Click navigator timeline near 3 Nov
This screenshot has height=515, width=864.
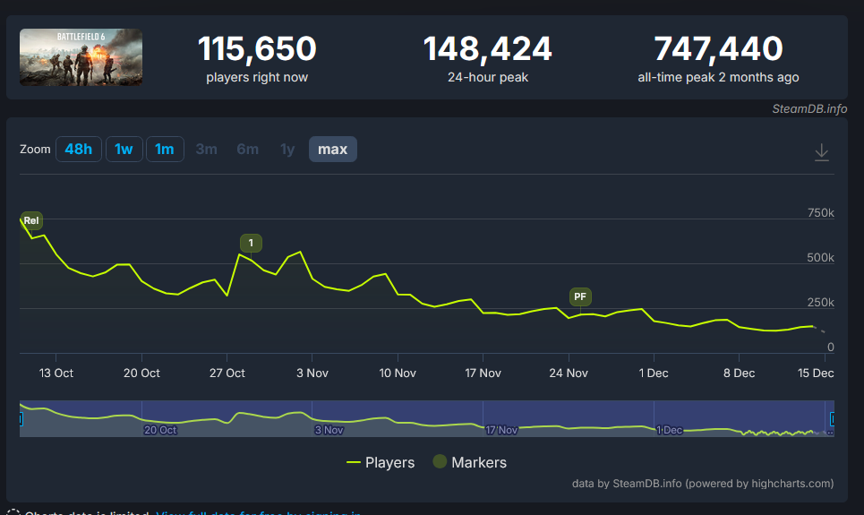point(329,430)
